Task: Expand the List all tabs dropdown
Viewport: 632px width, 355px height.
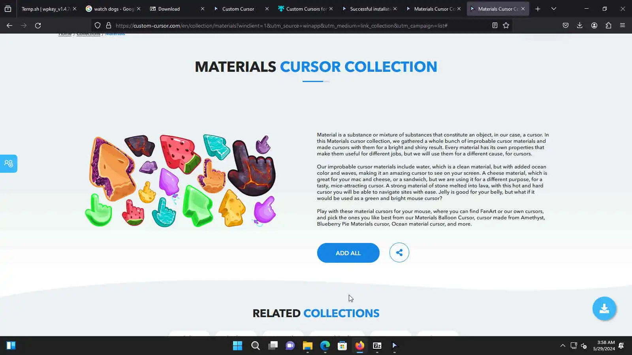Action: [554, 9]
